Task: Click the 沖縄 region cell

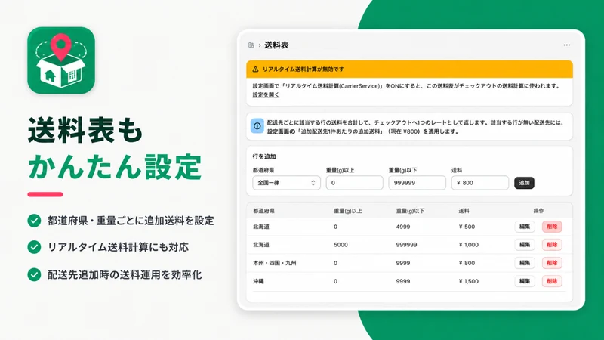Action: click(258, 281)
